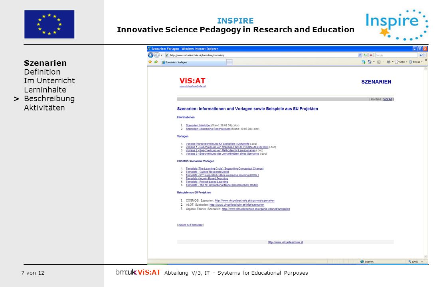
Task: Open the Home button dropdown arrow
Action: 374,62
